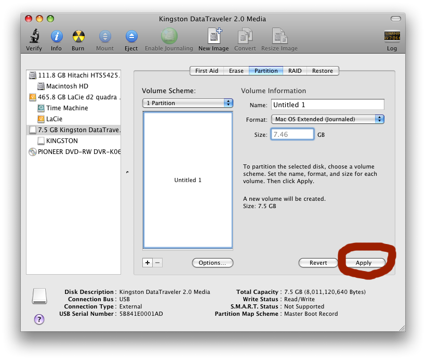
Task: Select the 7.5 GB Kingston DataTraveler disk
Action: click(x=73, y=130)
